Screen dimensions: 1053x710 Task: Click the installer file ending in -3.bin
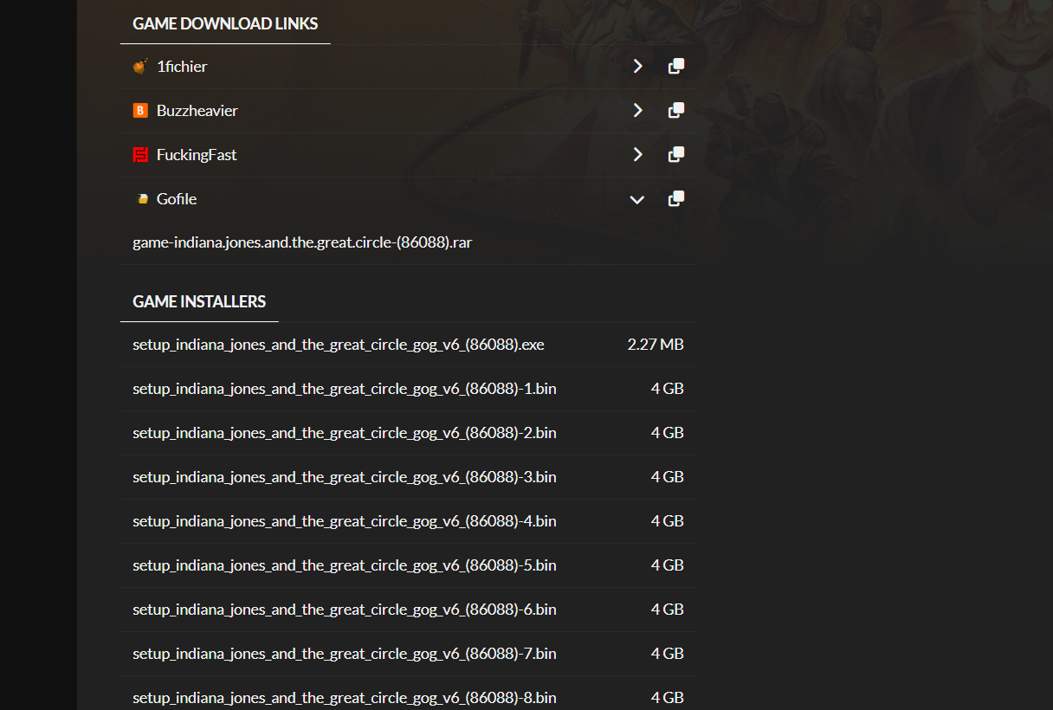coord(345,477)
